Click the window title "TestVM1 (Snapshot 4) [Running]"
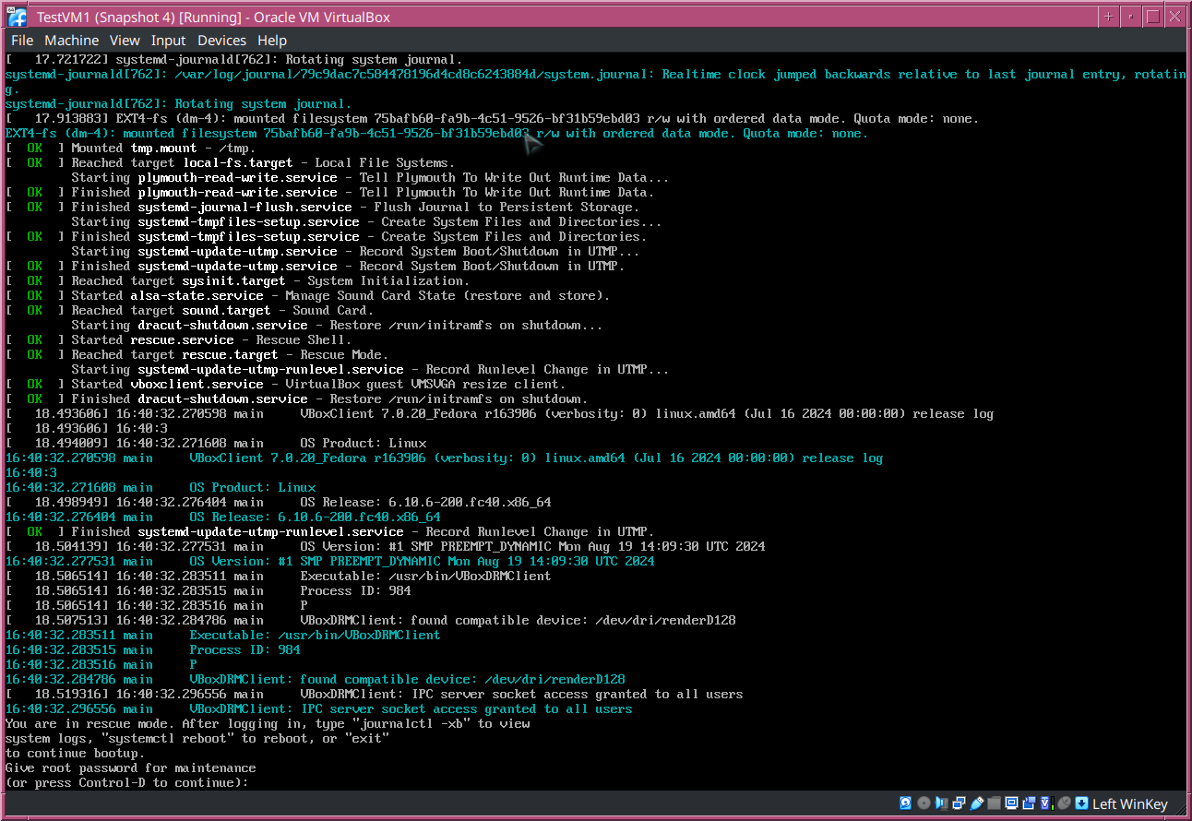The width and height of the screenshot is (1192, 821). coord(213,17)
